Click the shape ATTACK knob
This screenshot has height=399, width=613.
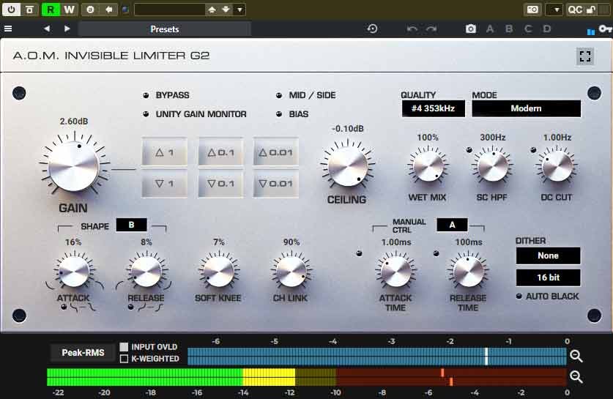tap(73, 272)
